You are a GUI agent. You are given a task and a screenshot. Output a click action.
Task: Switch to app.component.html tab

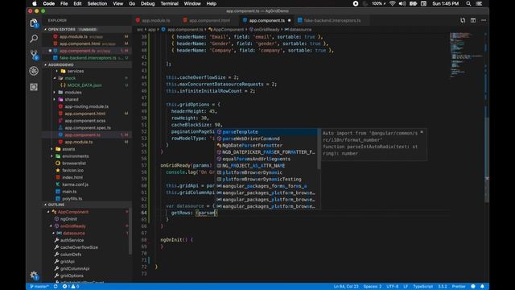(209, 20)
